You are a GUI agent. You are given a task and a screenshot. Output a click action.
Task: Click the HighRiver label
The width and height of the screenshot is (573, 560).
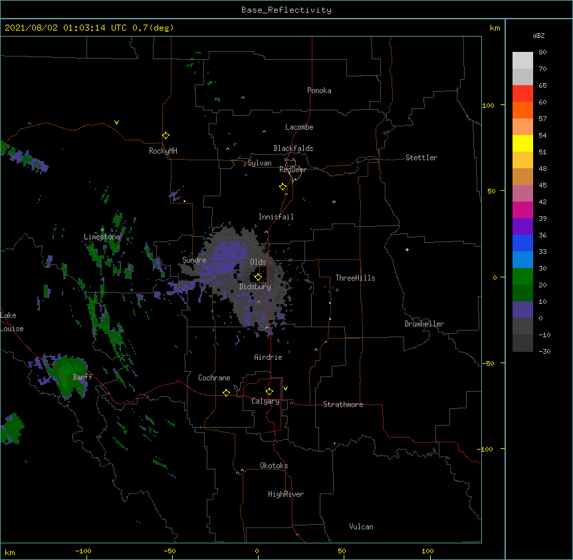pos(286,494)
